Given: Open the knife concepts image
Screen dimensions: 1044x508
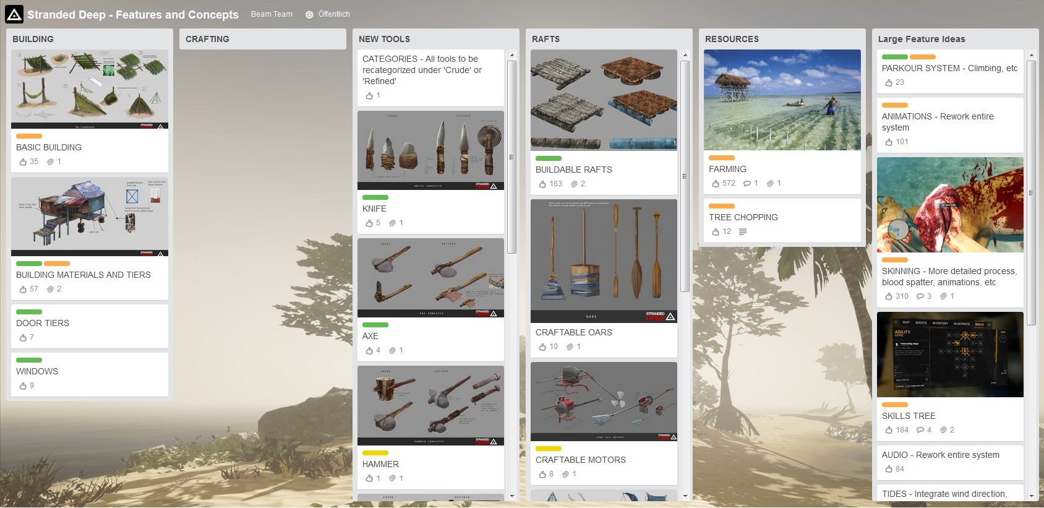Looking at the screenshot, I should coord(430,150).
